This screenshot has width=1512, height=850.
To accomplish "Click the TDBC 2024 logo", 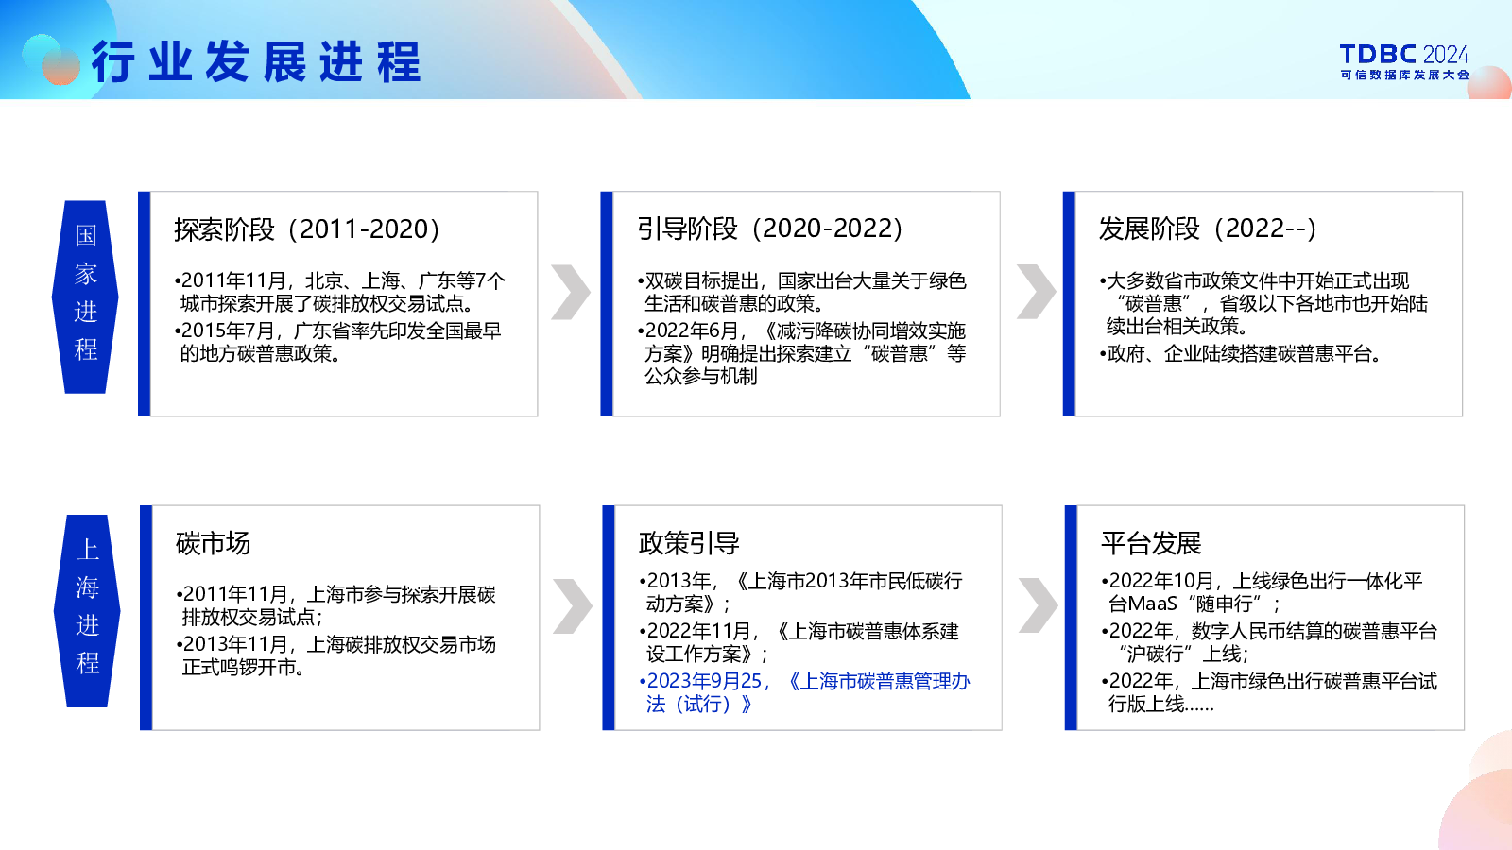I will [1404, 62].
